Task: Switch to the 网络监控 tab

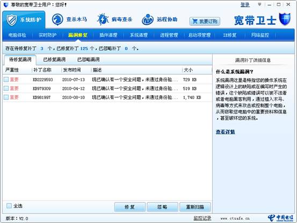Action: (x=260, y=35)
